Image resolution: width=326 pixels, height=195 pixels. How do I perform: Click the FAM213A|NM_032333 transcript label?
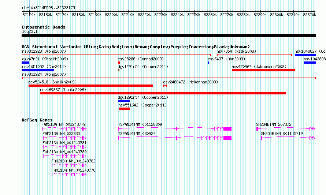click(61, 134)
